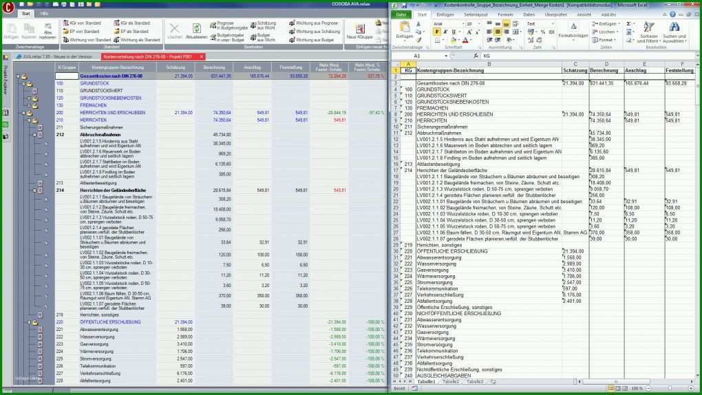This screenshot has height=395, width=702.
Task: Open Excel number format dropdown Text
Action: pyautogui.click(x=553, y=23)
